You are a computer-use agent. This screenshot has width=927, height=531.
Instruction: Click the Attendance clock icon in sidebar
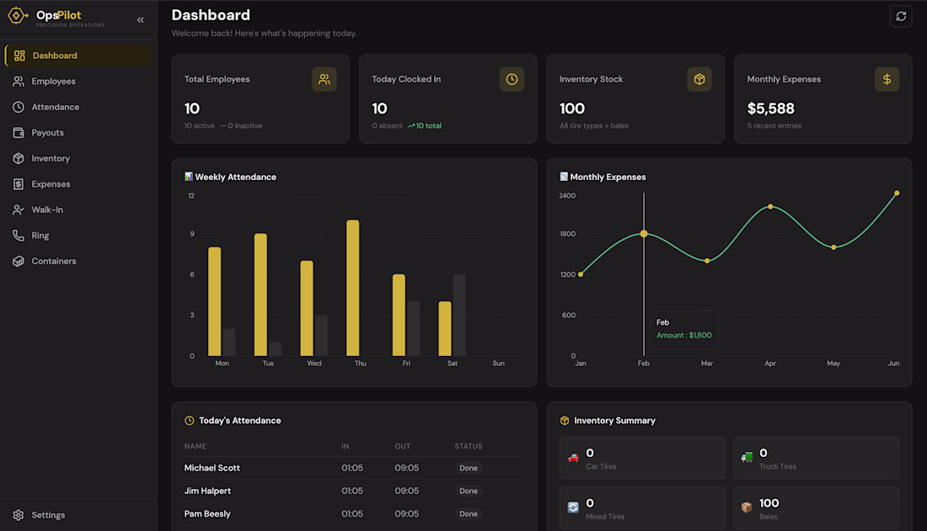point(19,107)
